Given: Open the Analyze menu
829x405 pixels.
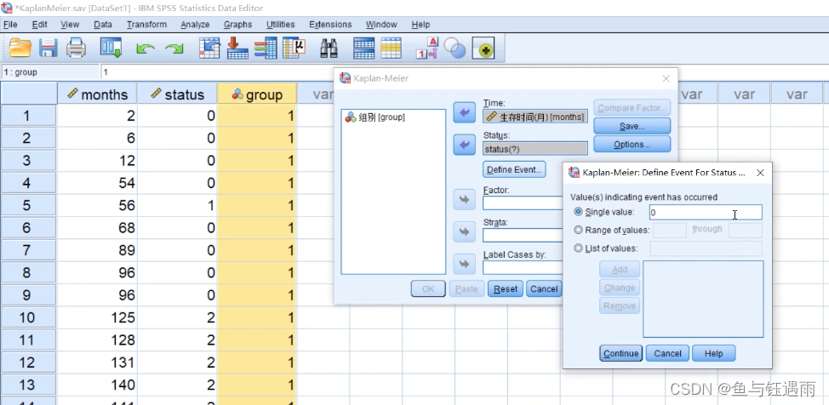Looking at the screenshot, I should point(195,25).
